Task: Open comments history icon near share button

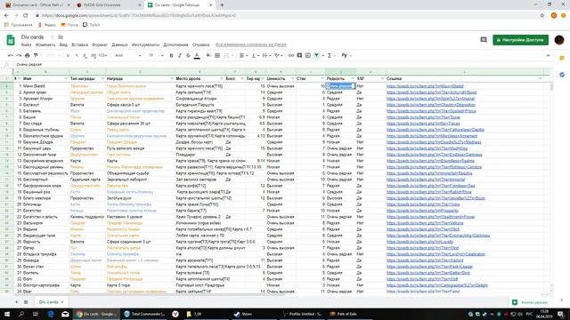Action: [484, 40]
